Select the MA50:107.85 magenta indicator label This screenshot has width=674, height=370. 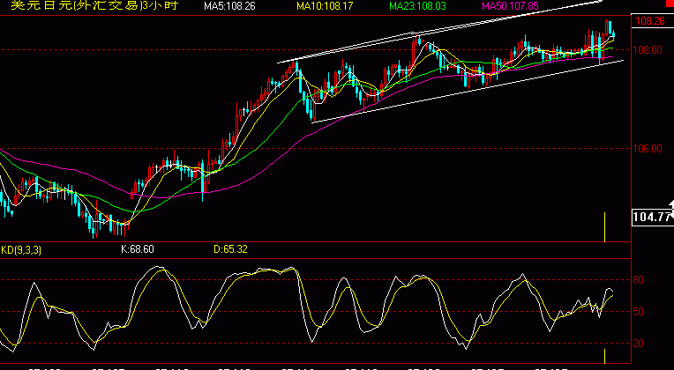510,6
